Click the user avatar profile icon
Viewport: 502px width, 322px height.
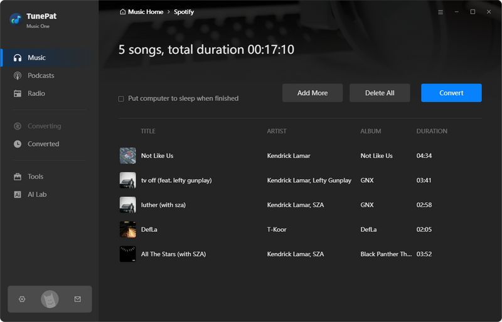pos(50,299)
